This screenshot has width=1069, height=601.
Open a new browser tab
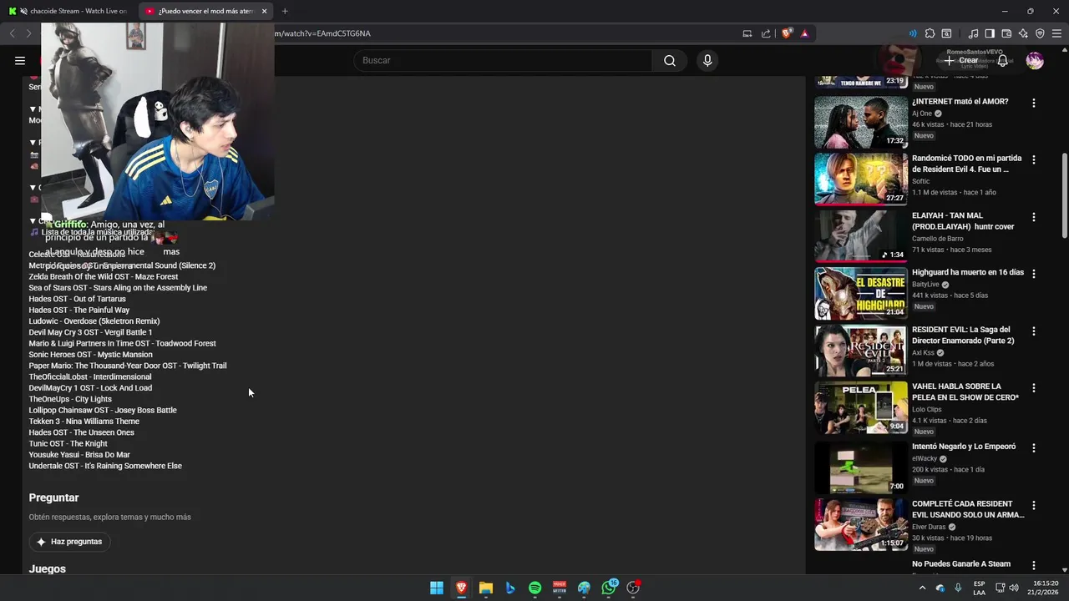(x=285, y=11)
